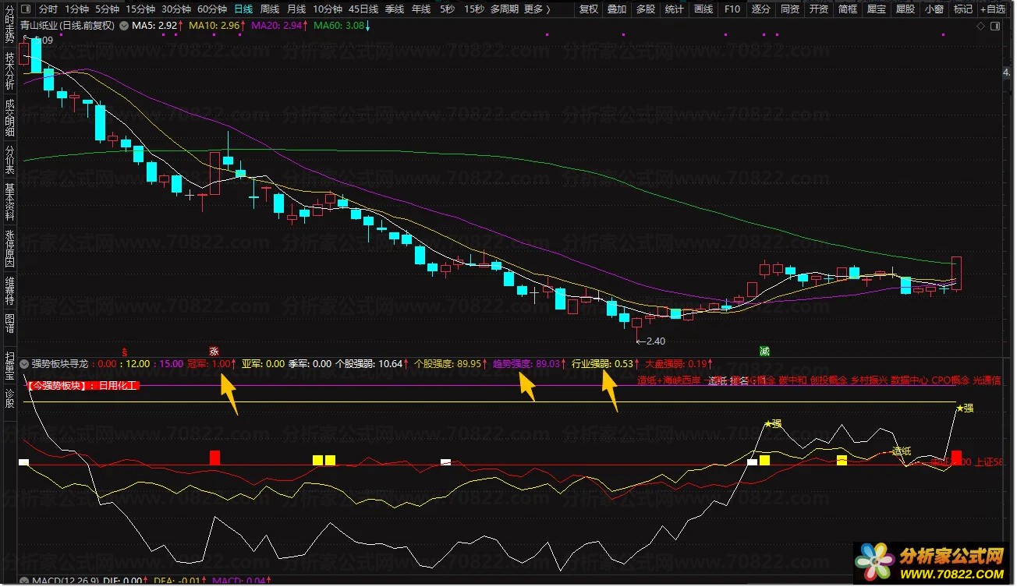Click the diamond marker icon top right

tap(980, 26)
